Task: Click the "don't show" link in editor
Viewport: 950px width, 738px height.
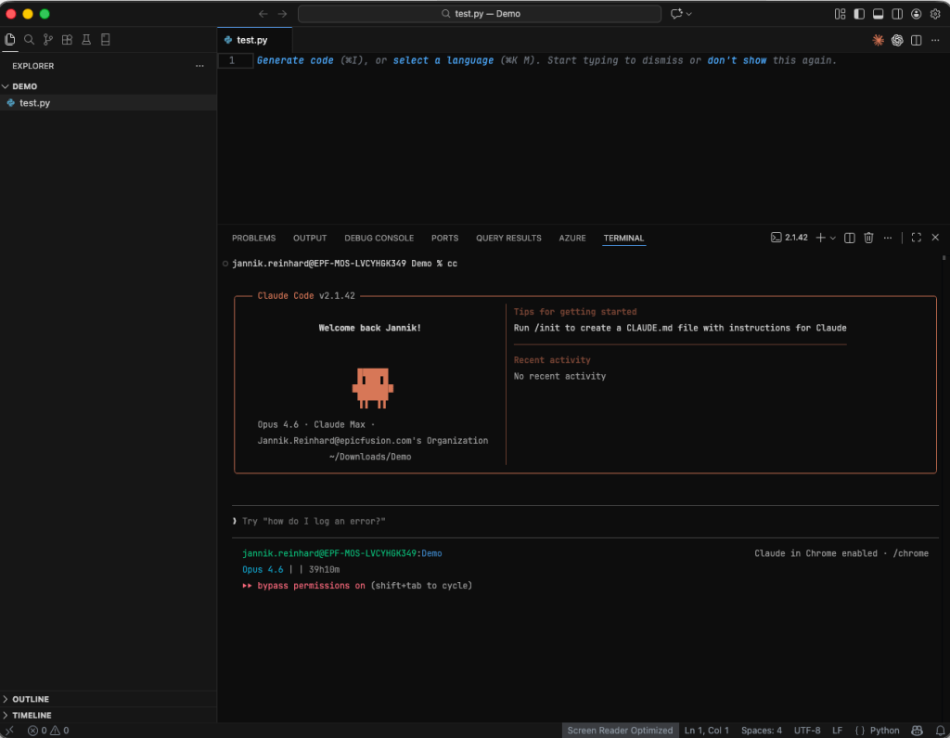Action: coord(737,60)
